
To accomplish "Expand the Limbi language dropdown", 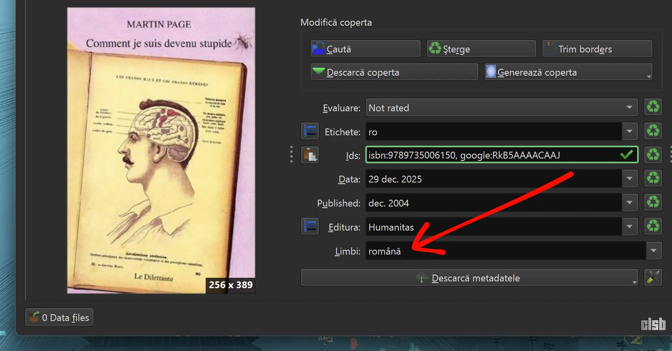I will pyautogui.click(x=654, y=251).
